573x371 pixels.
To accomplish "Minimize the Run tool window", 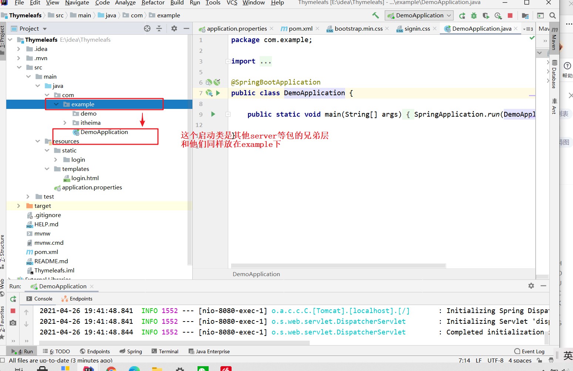I will (x=543, y=286).
